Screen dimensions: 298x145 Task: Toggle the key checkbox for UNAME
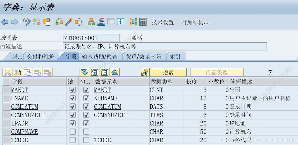click(x=72, y=98)
